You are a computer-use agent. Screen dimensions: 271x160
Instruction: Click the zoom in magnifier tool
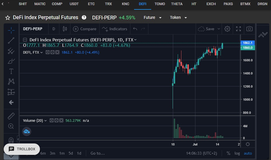tap(11, 126)
